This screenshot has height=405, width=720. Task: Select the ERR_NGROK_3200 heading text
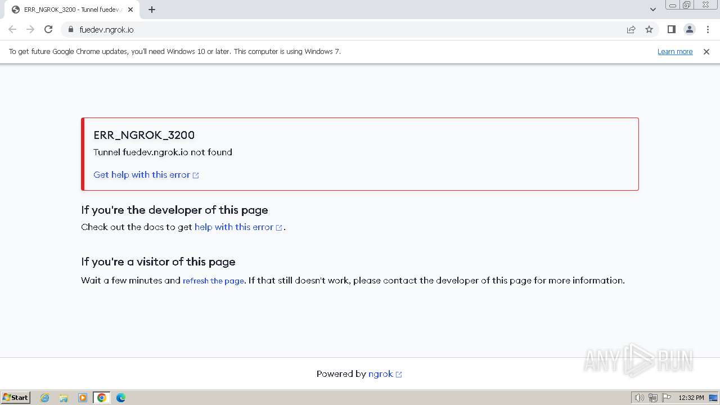pos(144,135)
